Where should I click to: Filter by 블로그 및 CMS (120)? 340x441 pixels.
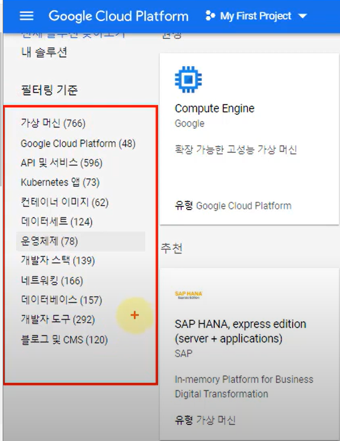(x=64, y=339)
